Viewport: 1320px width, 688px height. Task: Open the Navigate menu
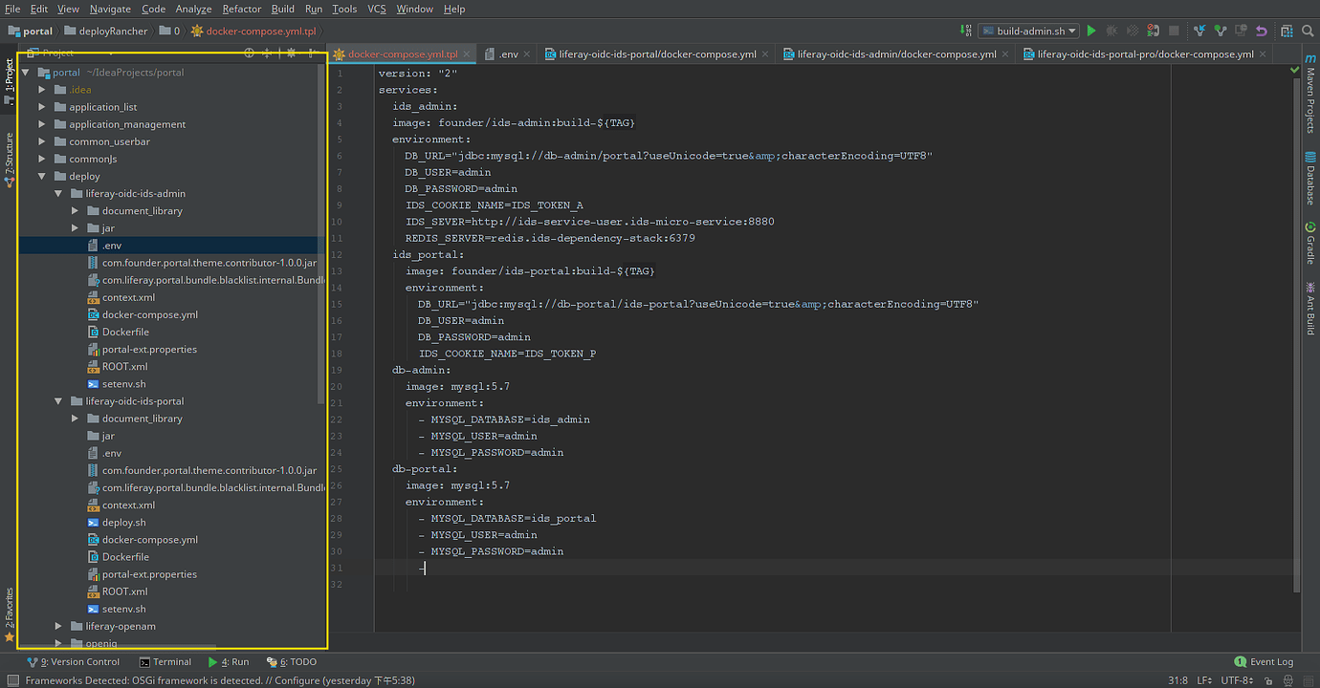tap(110, 9)
